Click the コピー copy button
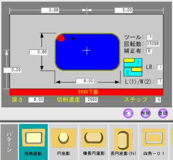173x160 pixels. [128, 113]
